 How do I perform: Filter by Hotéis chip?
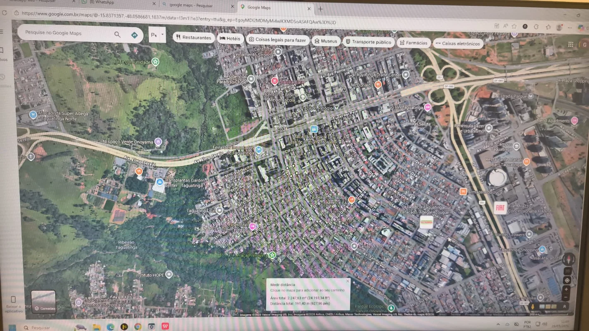pos(230,39)
